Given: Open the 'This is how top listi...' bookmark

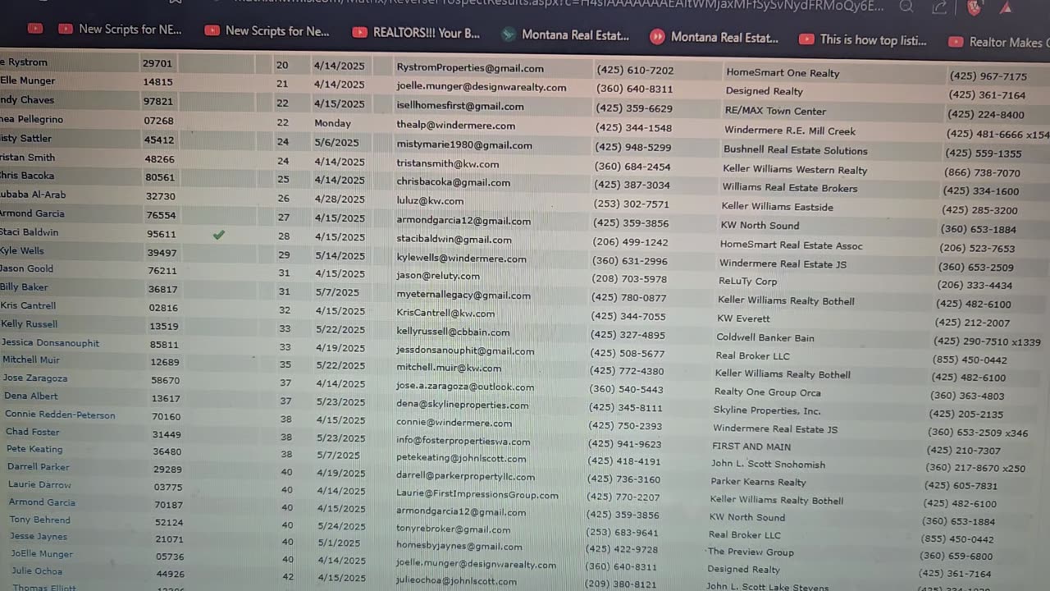Looking at the screenshot, I should (862, 39).
